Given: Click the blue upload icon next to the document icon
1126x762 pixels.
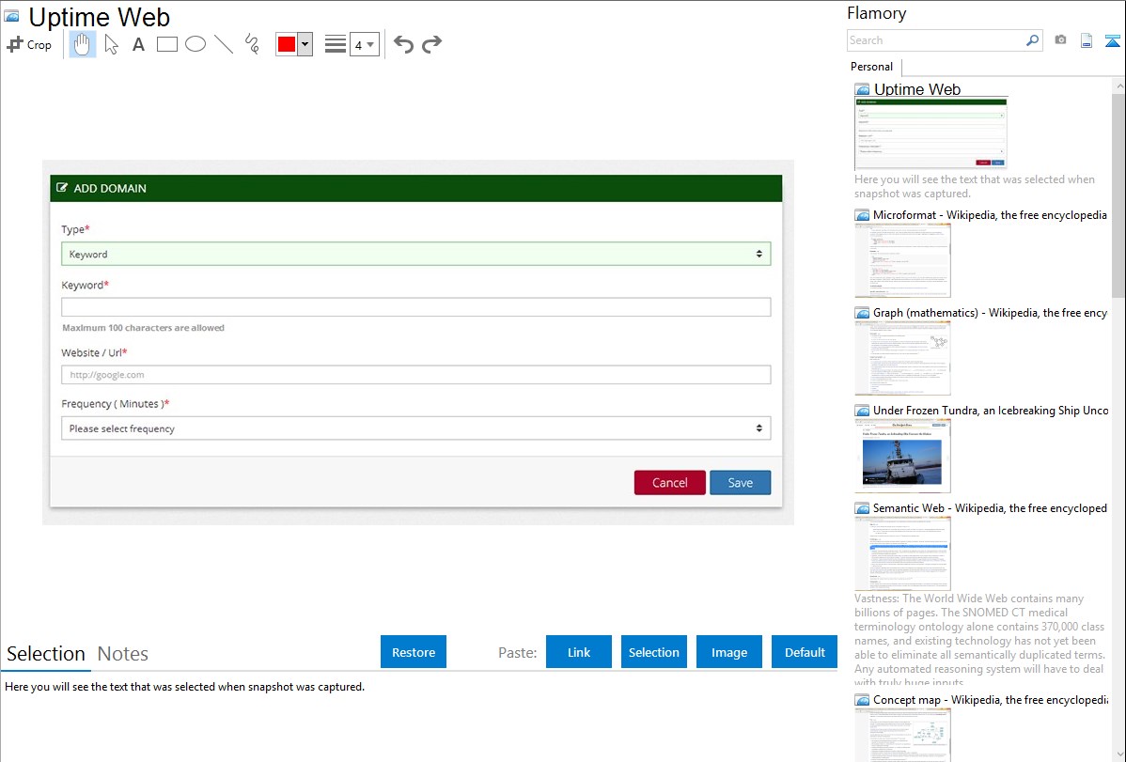Looking at the screenshot, I should [x=1112, y=40].
